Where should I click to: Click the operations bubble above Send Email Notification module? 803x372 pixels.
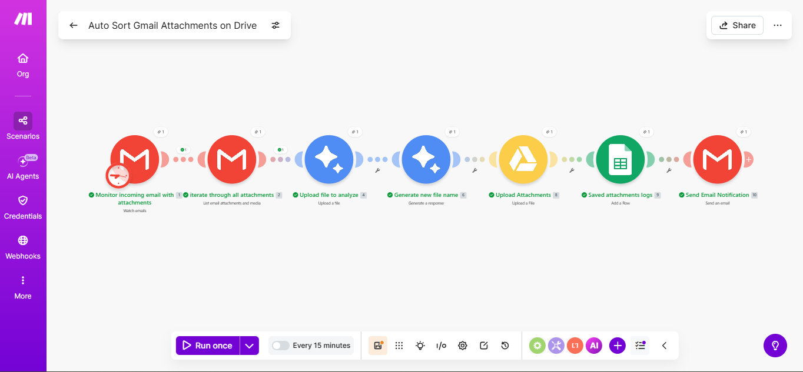pyautogui.click(x=744, y=132)
